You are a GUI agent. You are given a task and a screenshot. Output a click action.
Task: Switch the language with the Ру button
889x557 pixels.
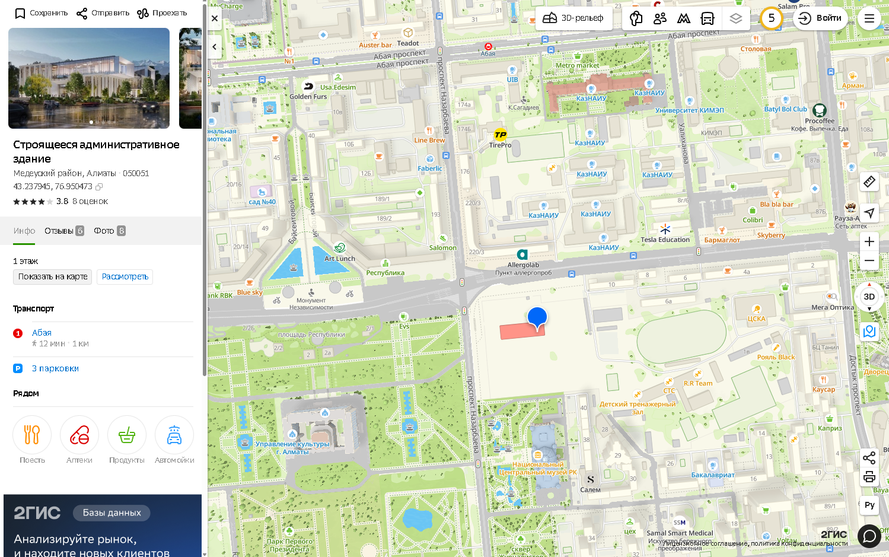pos(869,505)
